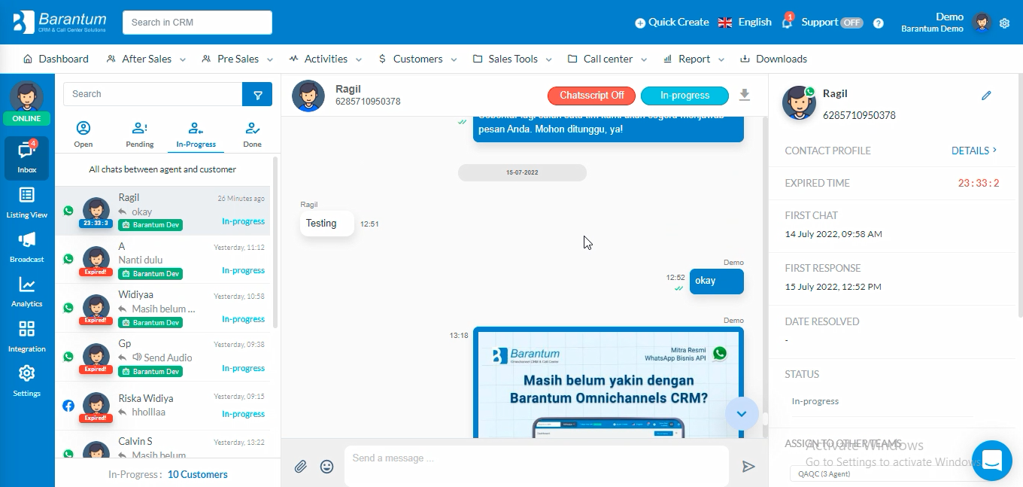
Task: Click the notification bell icon
Action: pyautogui.click(x=787, y=22)
